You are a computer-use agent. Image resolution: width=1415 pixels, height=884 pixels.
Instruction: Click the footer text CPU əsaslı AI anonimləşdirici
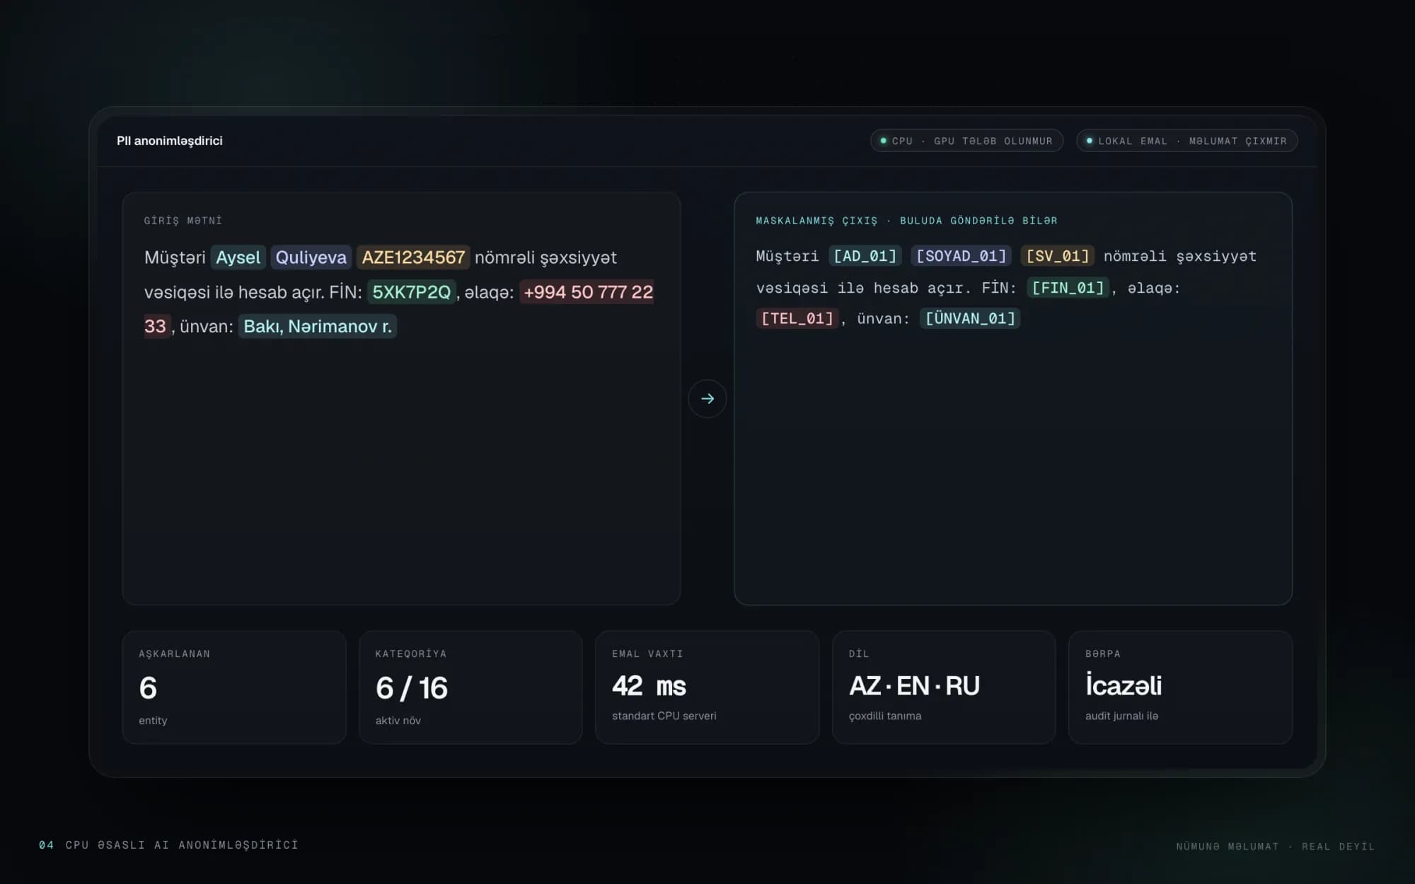pyautogui.click(x=182, y=845)
